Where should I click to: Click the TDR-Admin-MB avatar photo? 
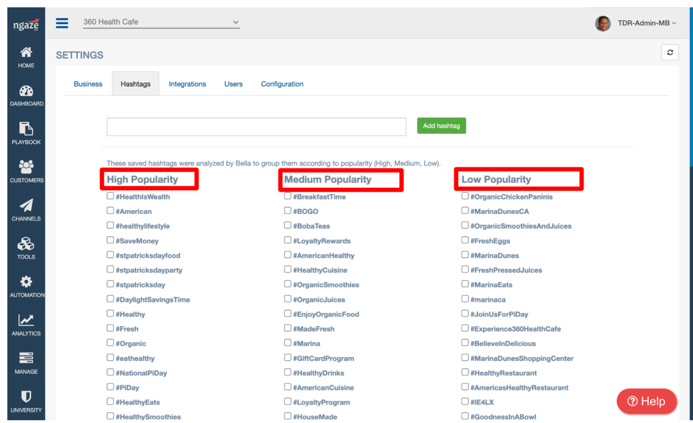coord(603,23)
